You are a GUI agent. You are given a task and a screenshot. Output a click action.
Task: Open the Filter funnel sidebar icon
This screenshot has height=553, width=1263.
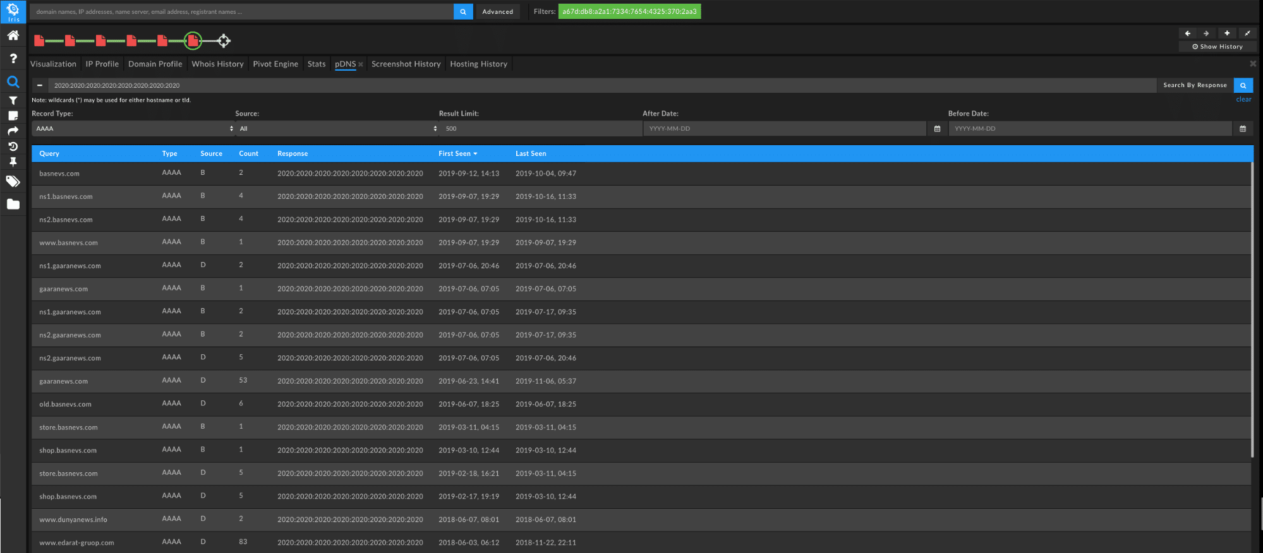point(13,100)
